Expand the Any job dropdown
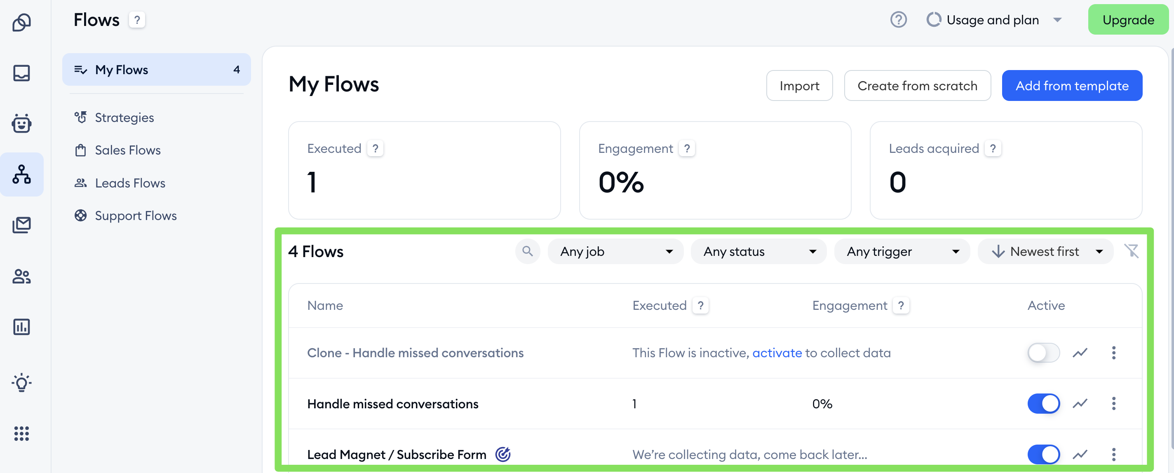 615,251
